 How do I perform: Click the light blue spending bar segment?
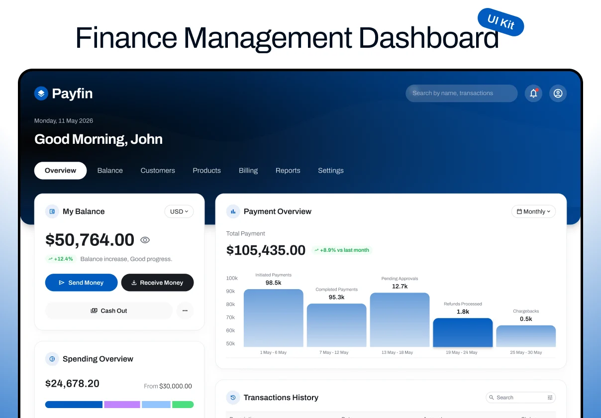pyautogui.click(x=156, y=405)
